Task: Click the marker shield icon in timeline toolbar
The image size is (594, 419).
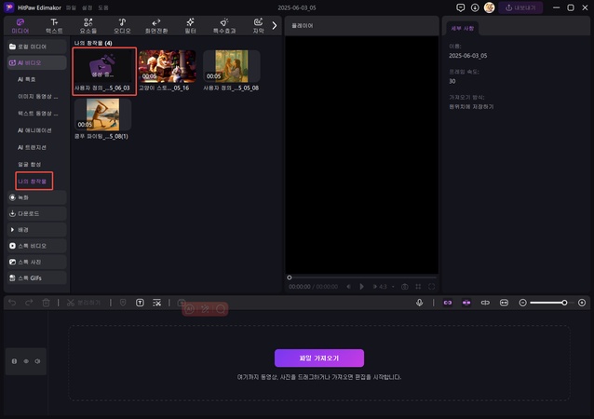Action: pos(123,303)
